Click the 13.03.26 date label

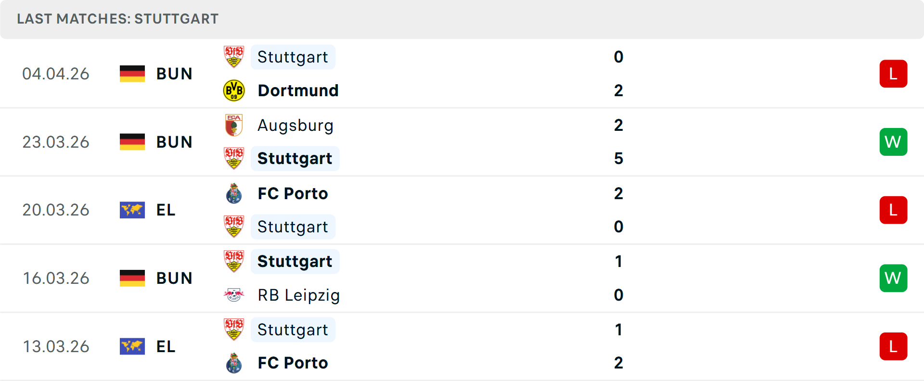(56, 346)
